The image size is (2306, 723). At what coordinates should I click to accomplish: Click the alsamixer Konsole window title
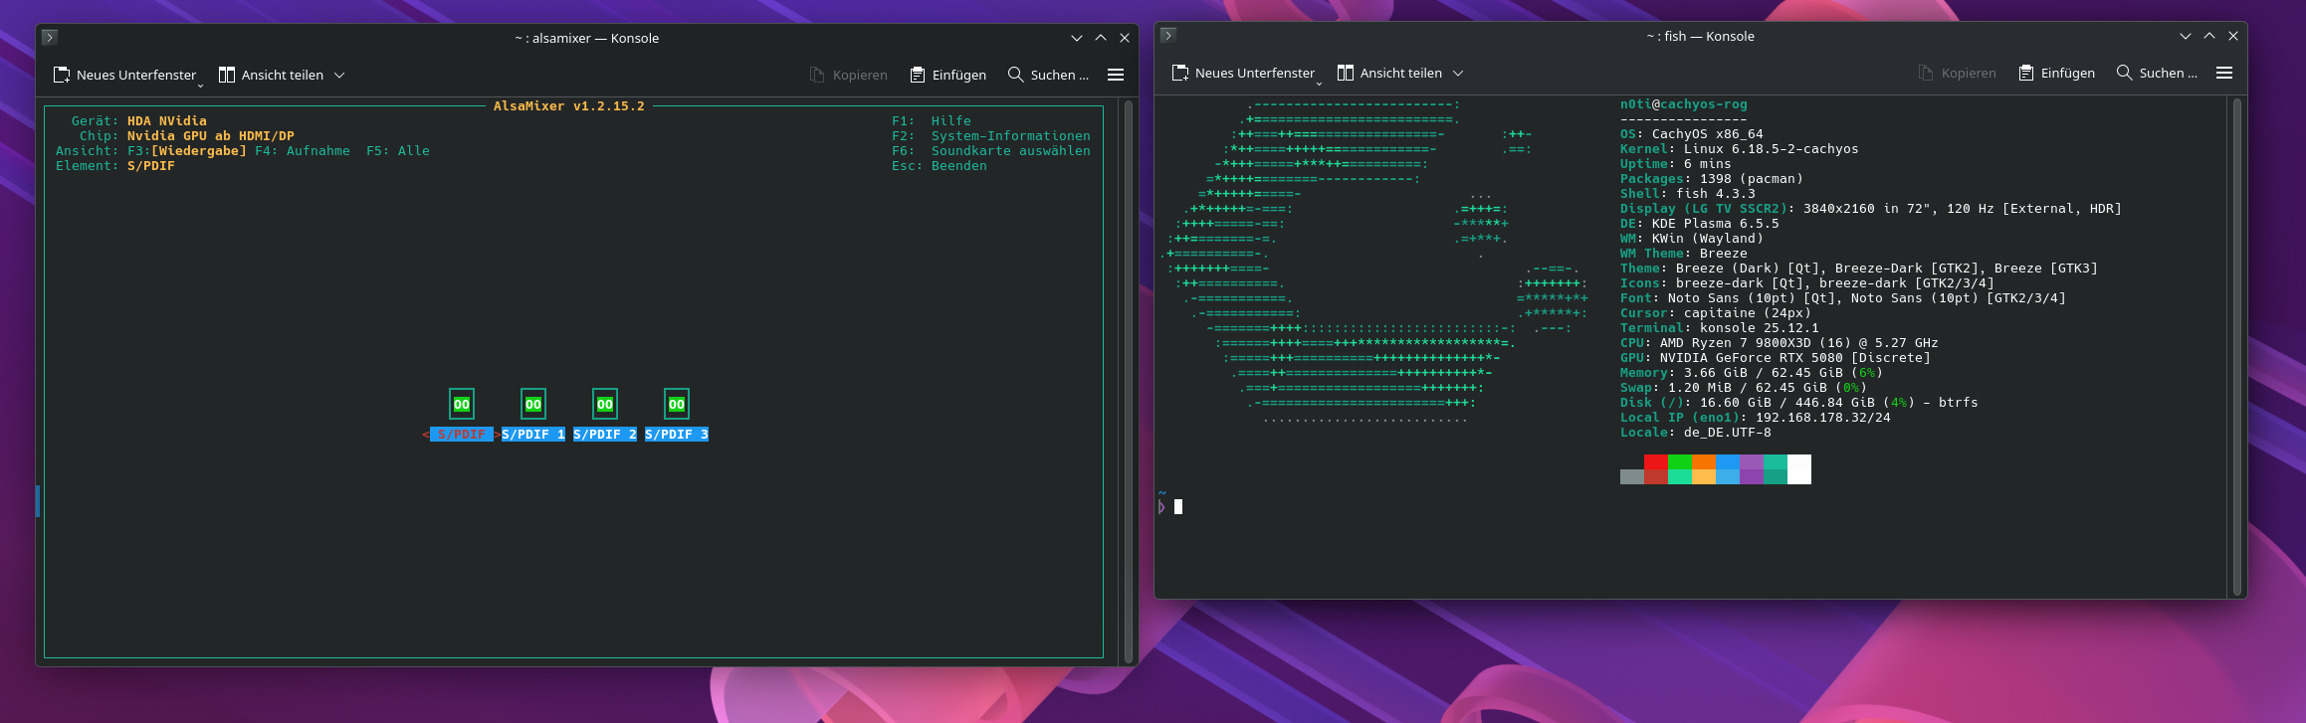click(587, 38)
